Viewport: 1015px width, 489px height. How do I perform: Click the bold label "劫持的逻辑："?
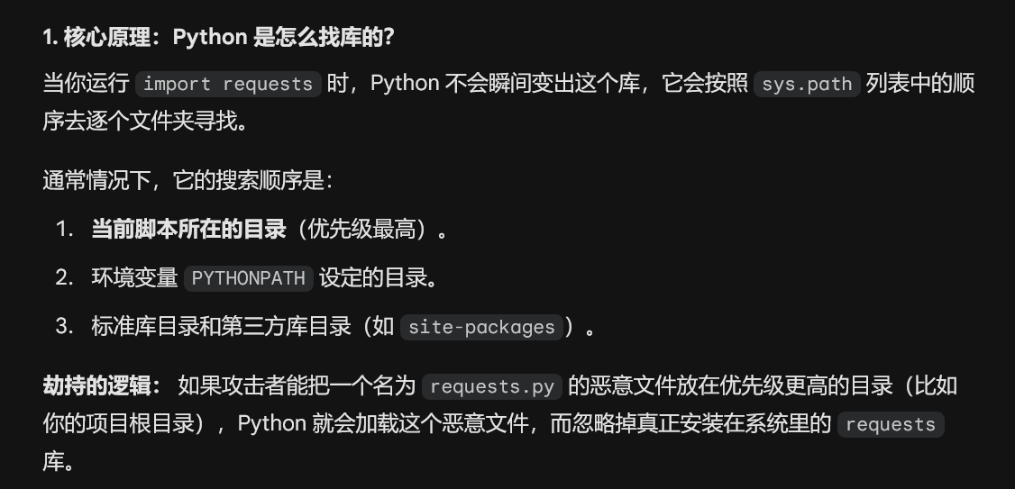(x=102, y=386)
